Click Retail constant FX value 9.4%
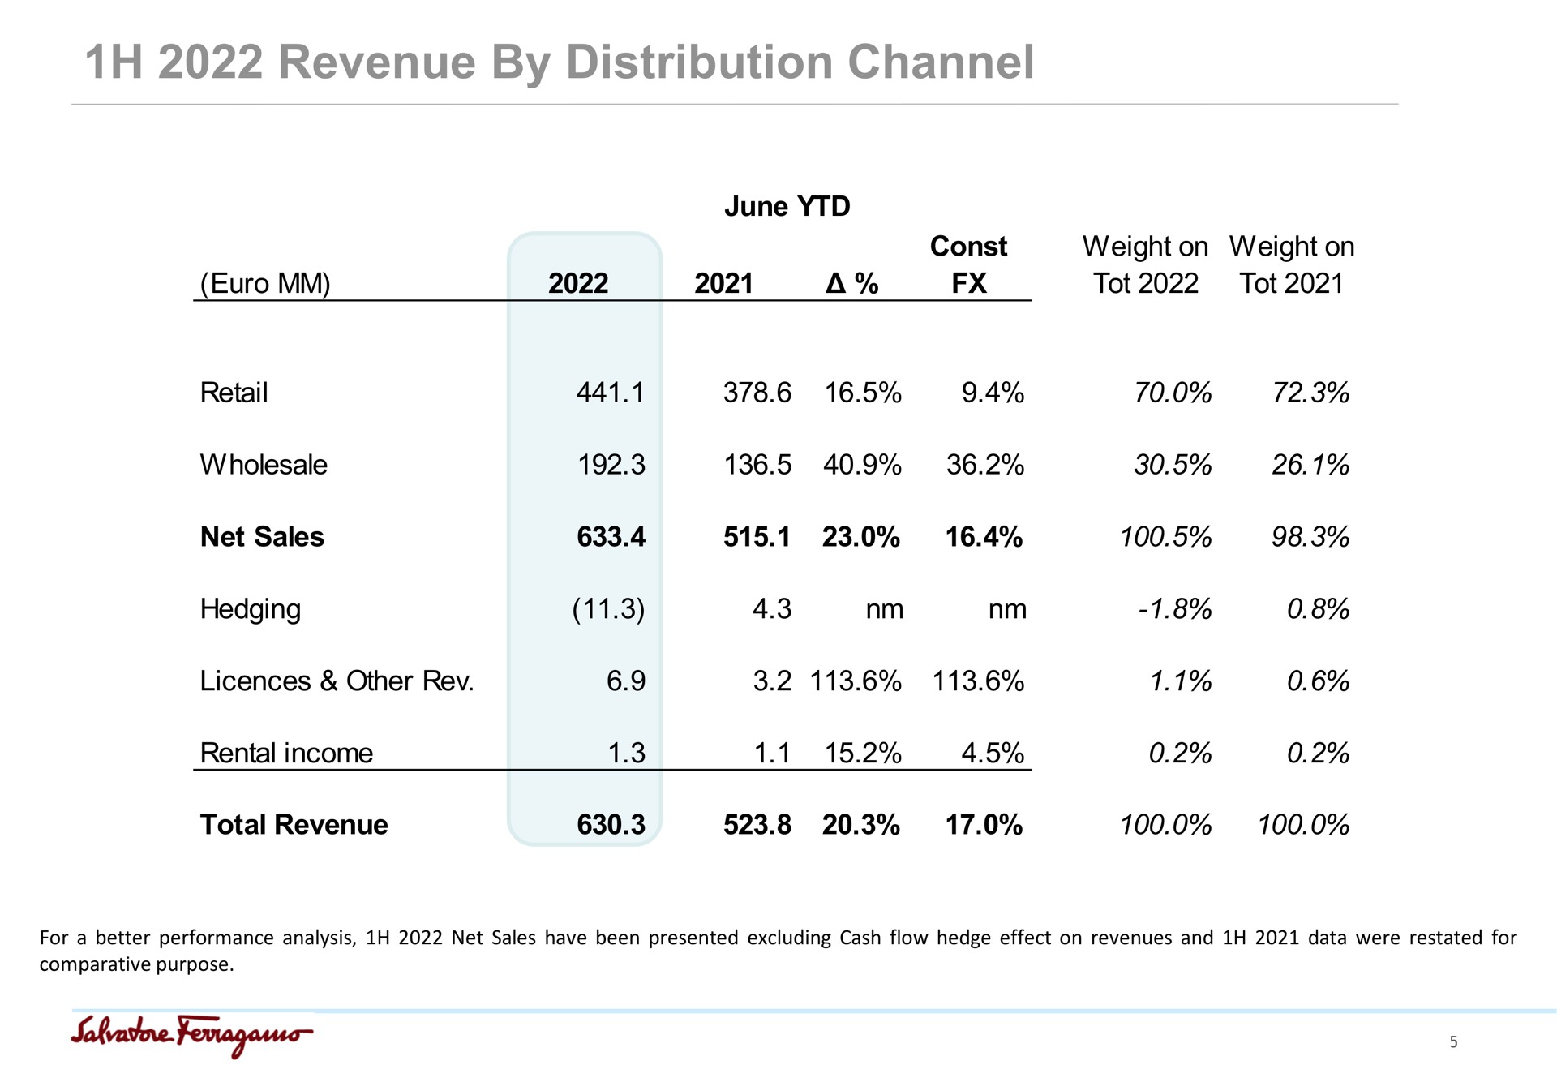Image resolution: width=1557 pixels, height=1078 pixels. coord(993,393)
